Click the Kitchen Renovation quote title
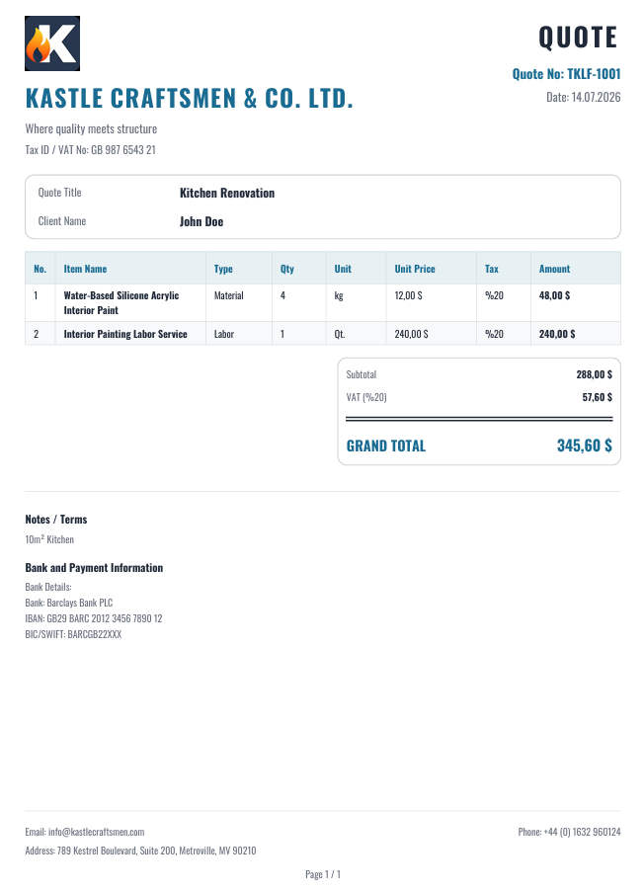The width and height of the screenshot is (644, 892). tap(227, 193)
